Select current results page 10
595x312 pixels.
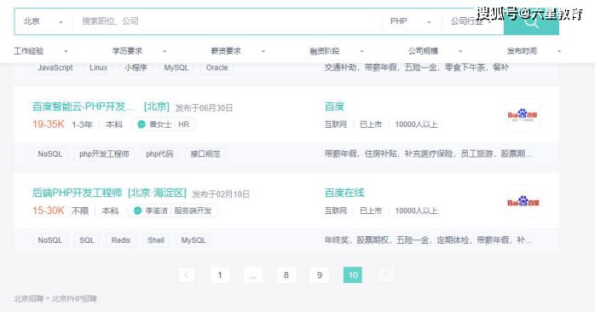click(353, 275)
